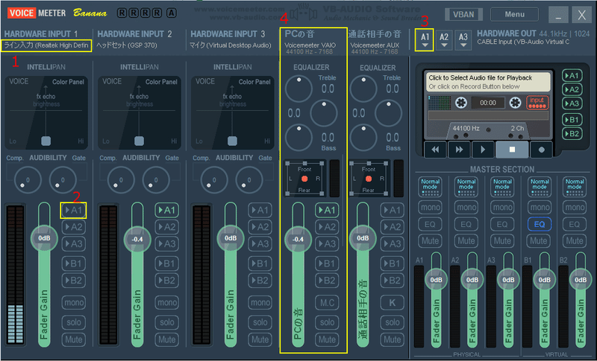The image size is (597, 361).
Task: Toggle cassette routing to B2
Action: 572,134
